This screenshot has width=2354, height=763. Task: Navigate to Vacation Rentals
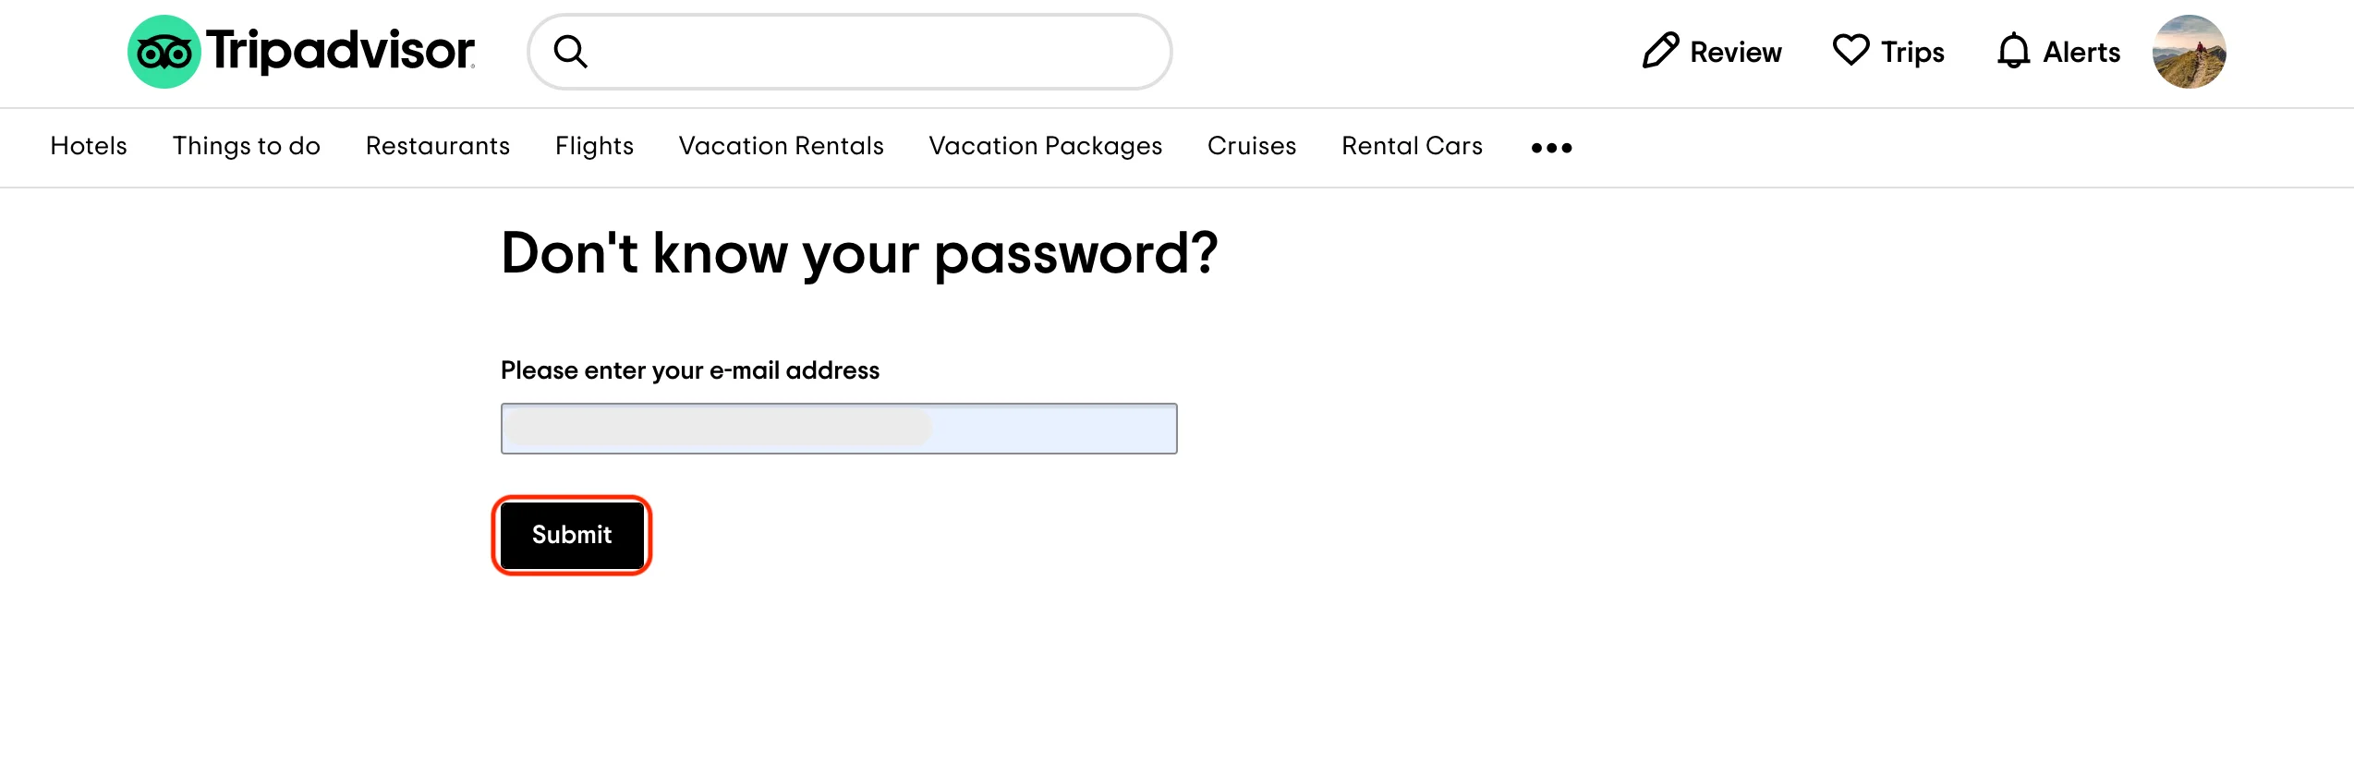coord(781,146)
